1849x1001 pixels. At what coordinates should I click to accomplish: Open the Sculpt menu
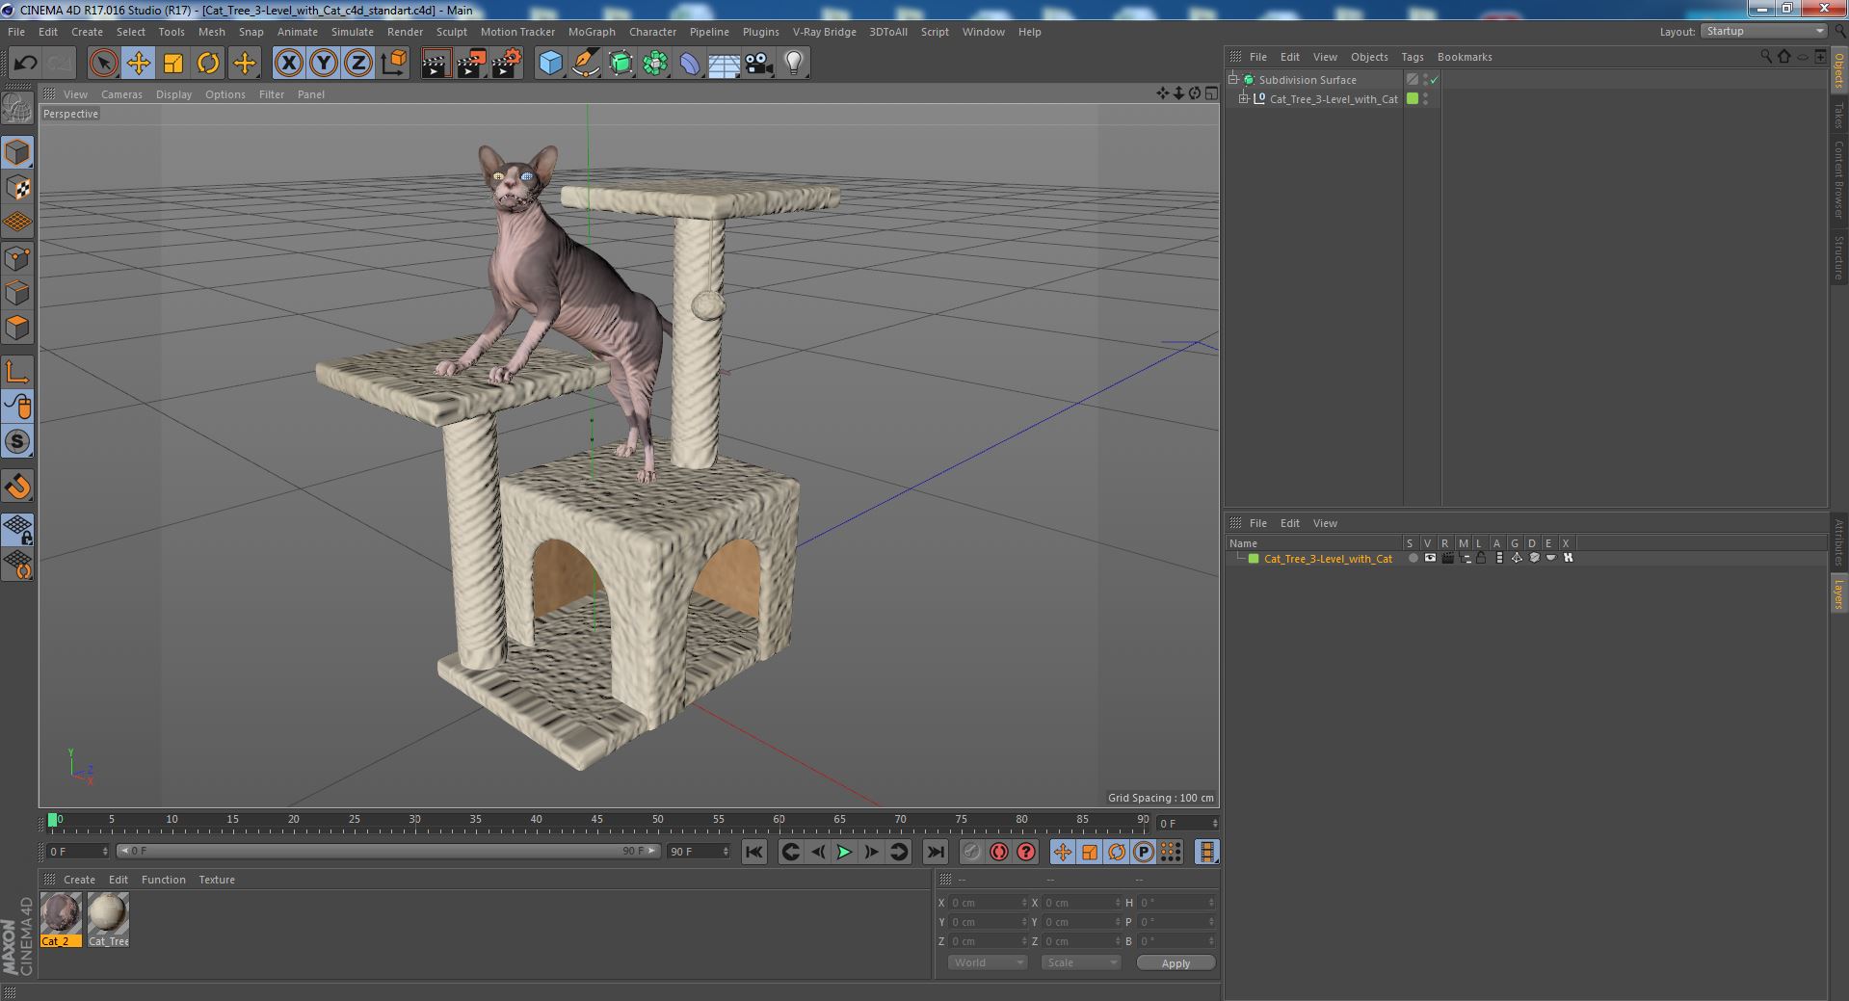pyautogui.click(x=451, y=32)
